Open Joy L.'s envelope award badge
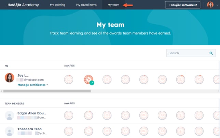 [144, 80]
